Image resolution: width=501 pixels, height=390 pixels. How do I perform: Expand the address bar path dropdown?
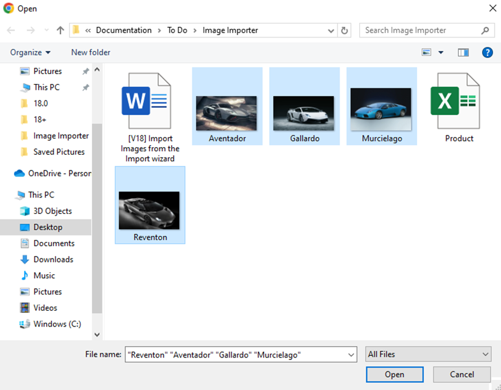tap(331, 31)
